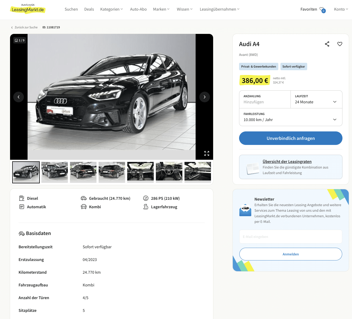Select the third thumbnail showing the rear

pyautogui.click(x=83, y=172)
